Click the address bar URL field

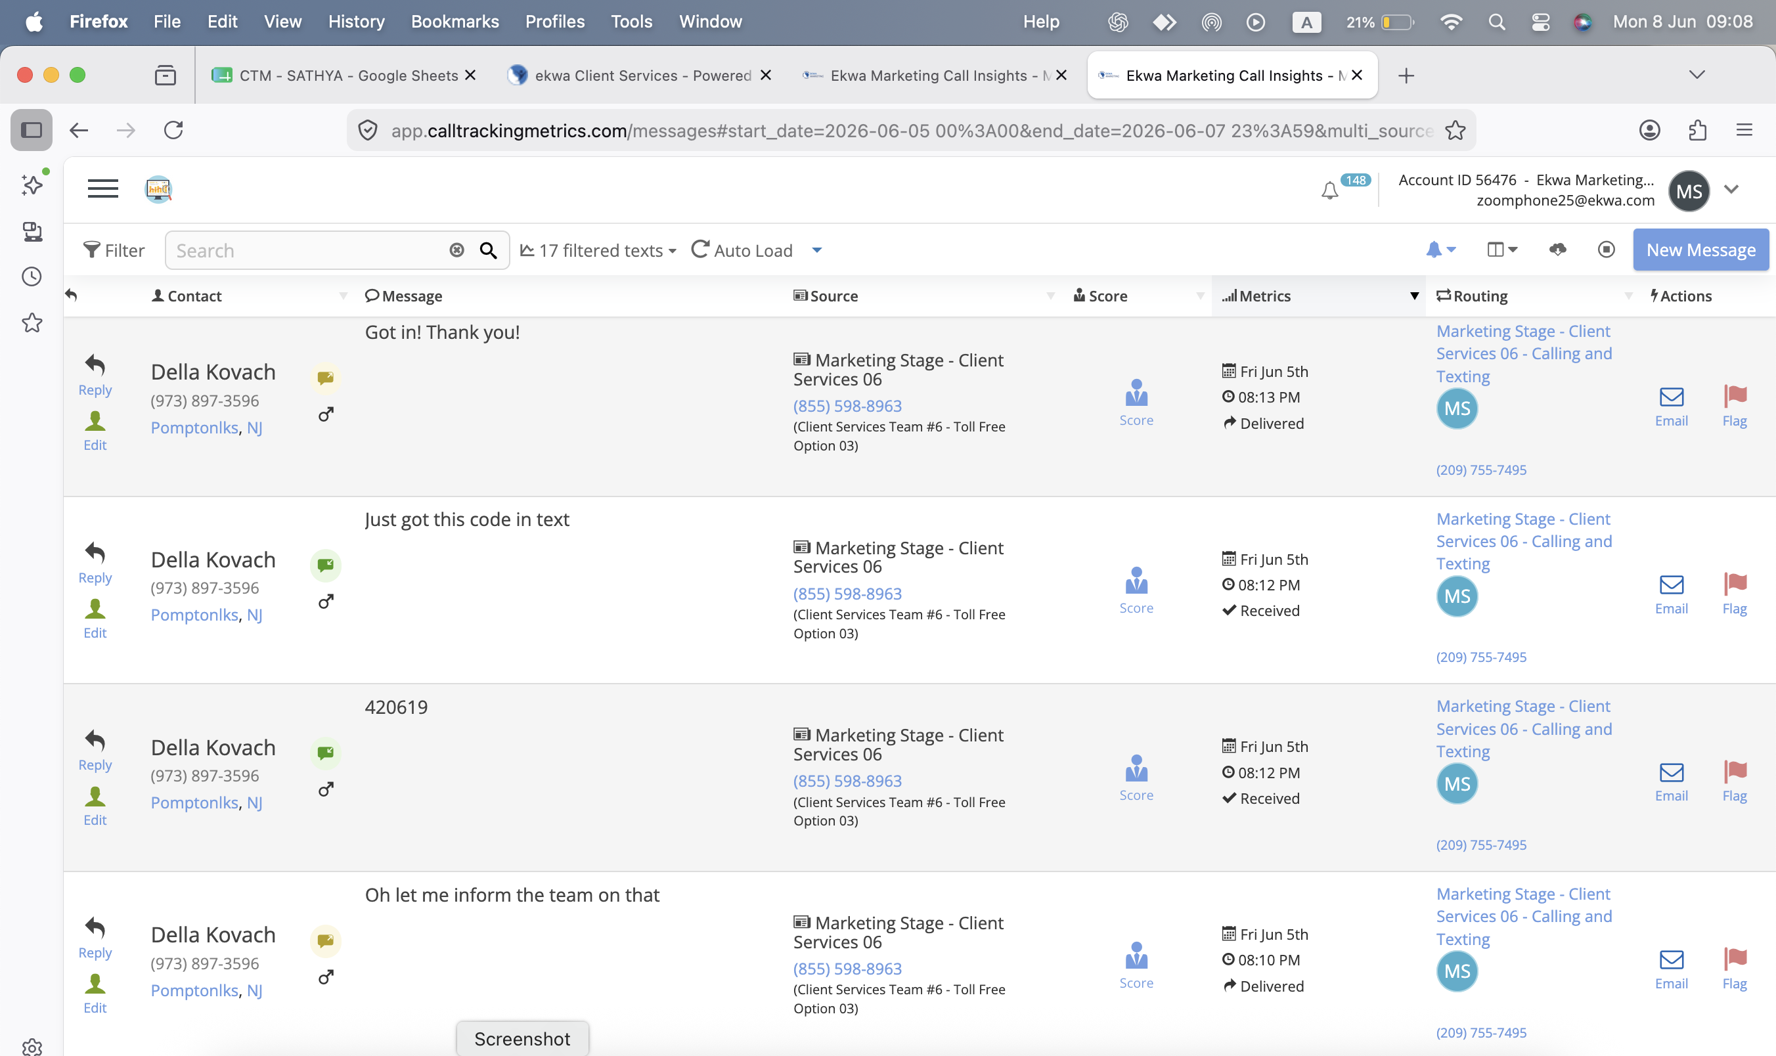point(911,131)
